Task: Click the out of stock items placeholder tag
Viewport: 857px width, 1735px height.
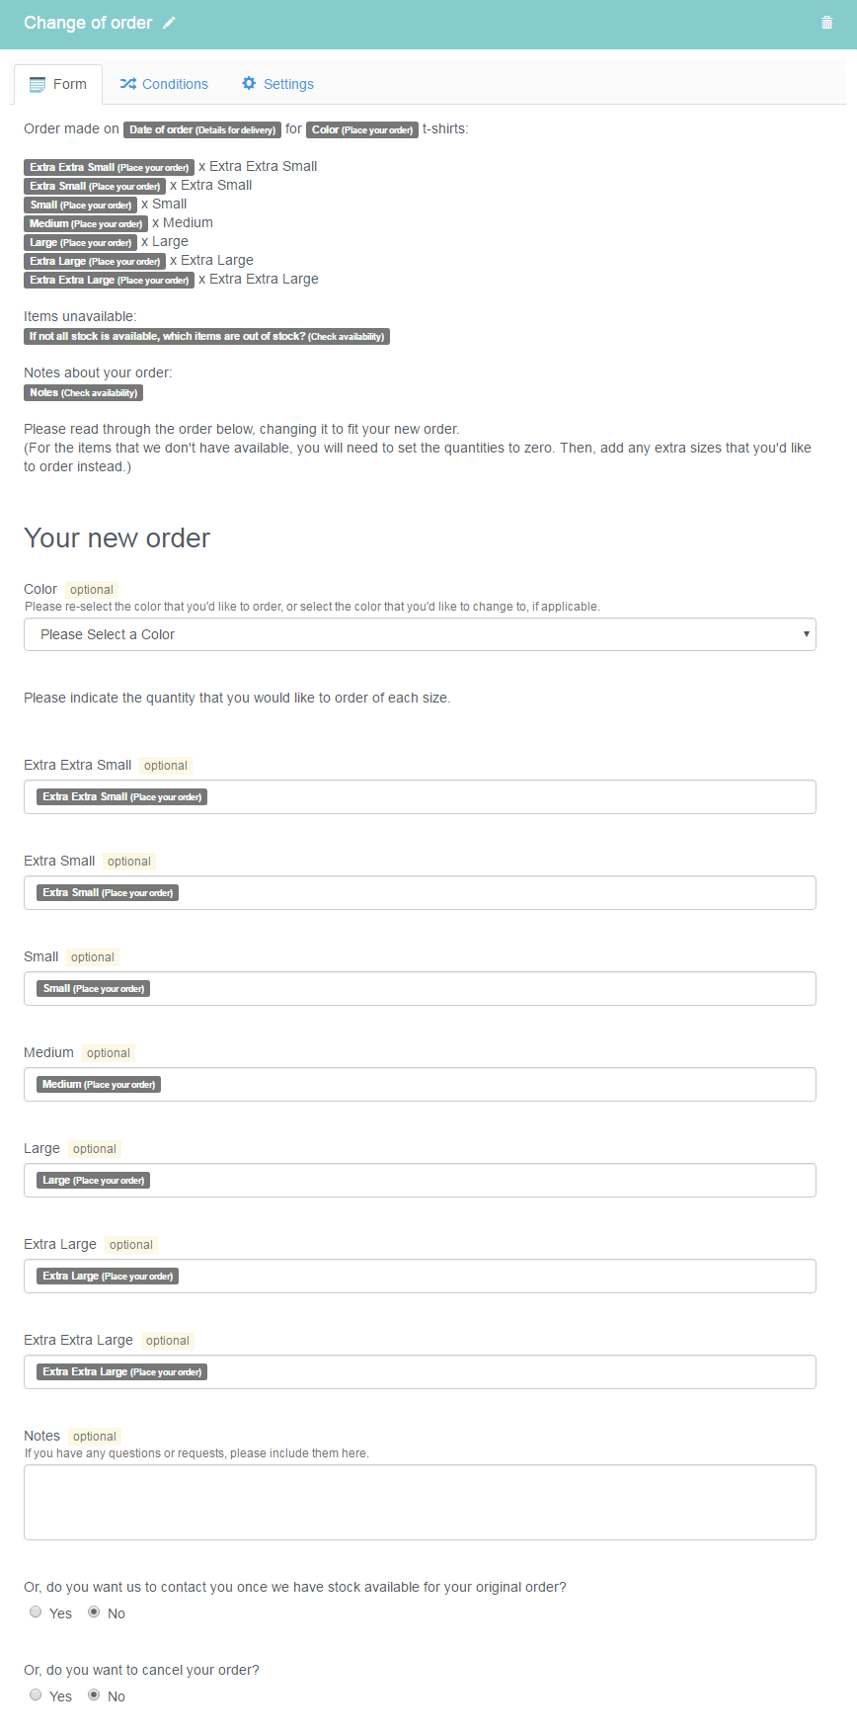Action: (x=206, y=336)
